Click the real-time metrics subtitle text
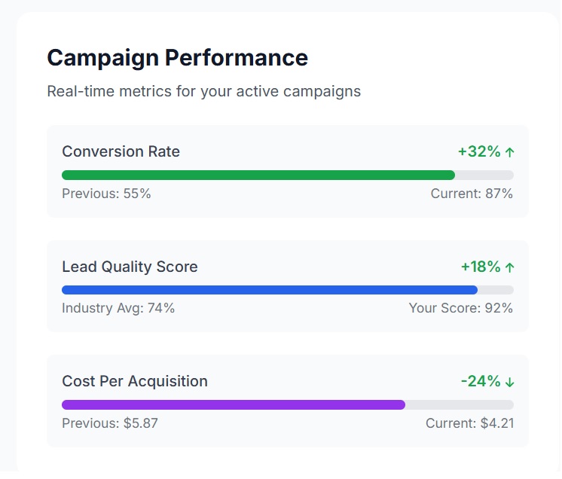562x479 pixels. pos(203,91)
